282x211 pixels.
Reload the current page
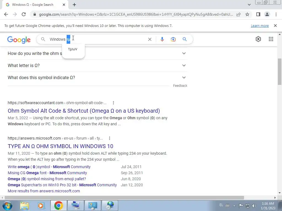pos(24,14)
